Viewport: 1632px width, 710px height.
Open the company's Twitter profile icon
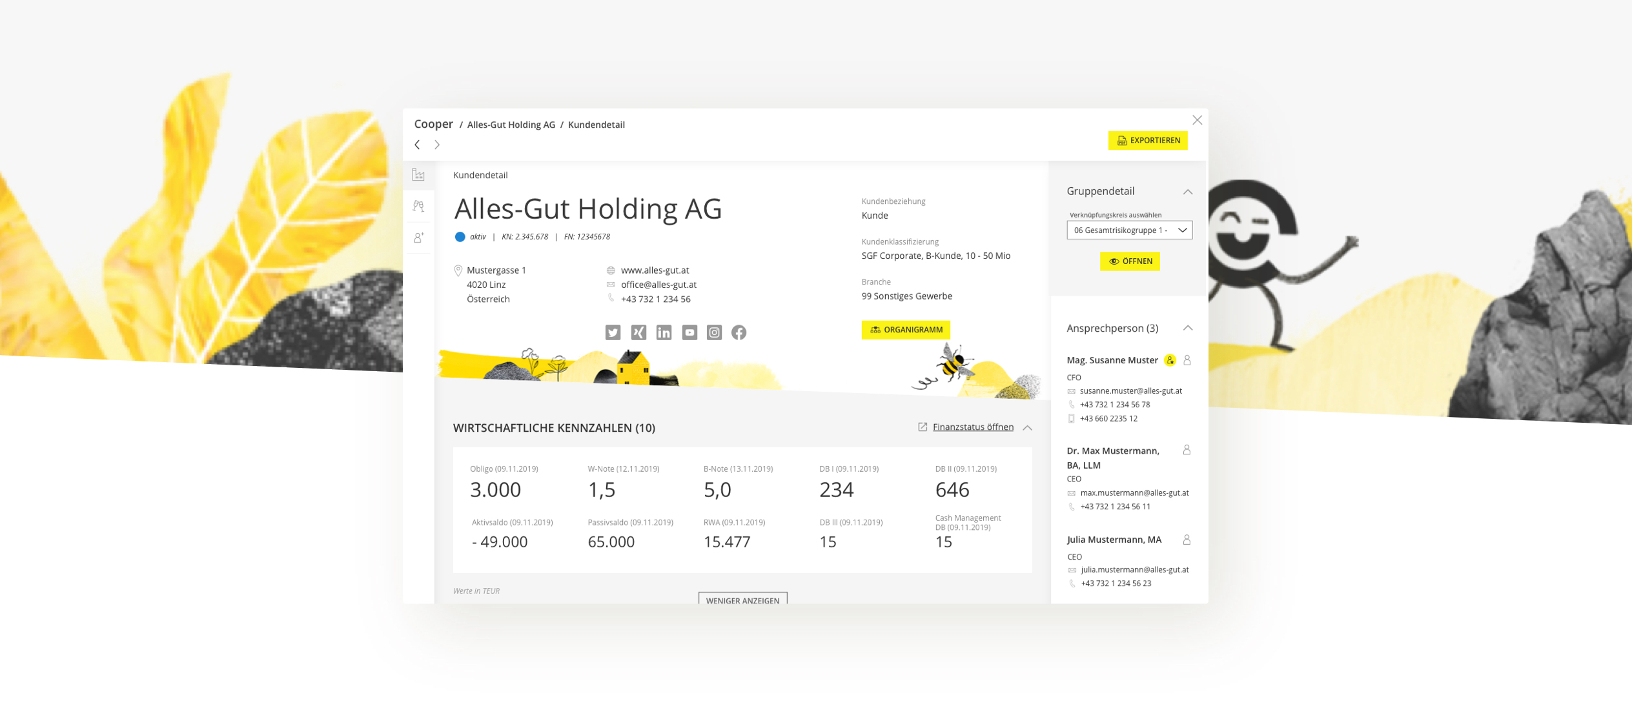(613, 332)
